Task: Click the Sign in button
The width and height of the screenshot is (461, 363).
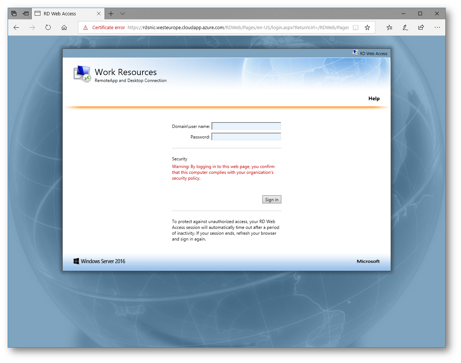Action: 272,199
